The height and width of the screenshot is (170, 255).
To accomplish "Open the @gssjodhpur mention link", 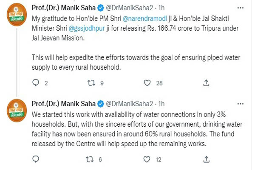I will [x=87, y=28].
